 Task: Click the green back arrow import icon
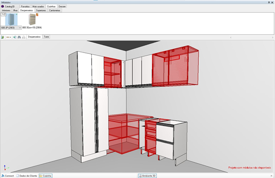click(15, 37)
